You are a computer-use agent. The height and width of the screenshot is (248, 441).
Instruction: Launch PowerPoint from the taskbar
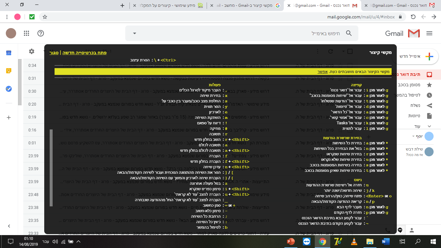pyautogui.click(x=291, y=241)
